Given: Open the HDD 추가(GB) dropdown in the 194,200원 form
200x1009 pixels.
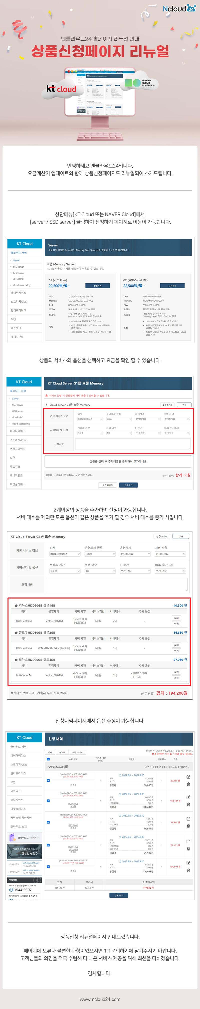Looking at the screenshot, I should tap(170, 571).
